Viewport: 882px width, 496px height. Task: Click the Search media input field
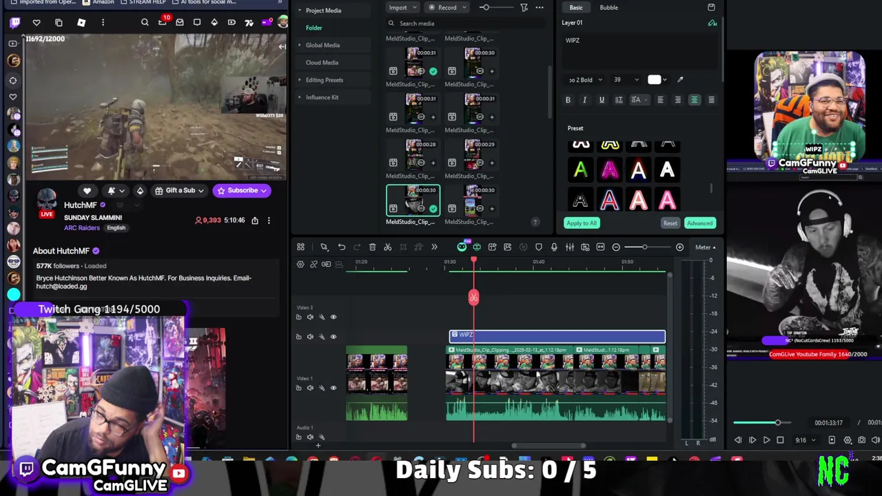point(465,23)
